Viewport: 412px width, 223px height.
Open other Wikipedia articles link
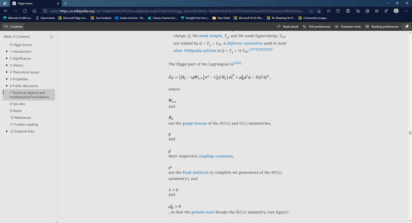click(195, 51)
